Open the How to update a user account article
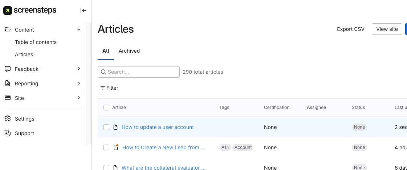Viewport: 407px width, 170px height. (x=158, y=127)
